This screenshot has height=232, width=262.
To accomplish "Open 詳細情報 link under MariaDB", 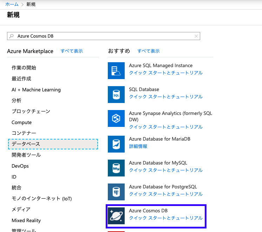I will (x=138, y=146).
